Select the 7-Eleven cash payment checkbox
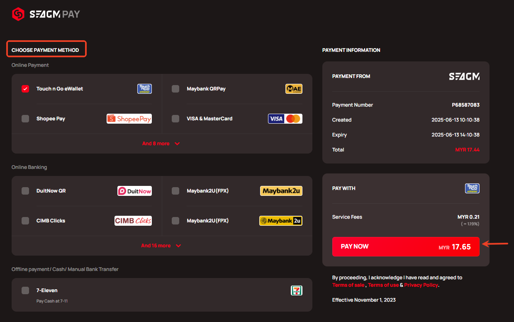514x322 pixels. 25,290
